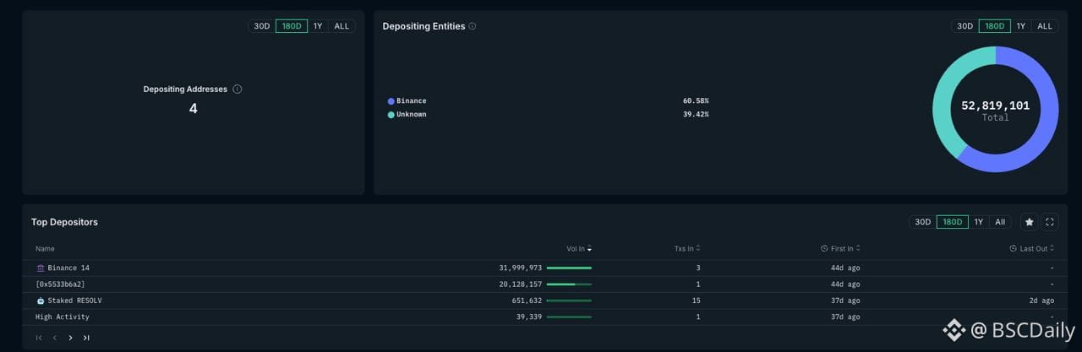Click info icon beside Depositing Entities title
This screenshot has width=1082, height=352.
473,26
